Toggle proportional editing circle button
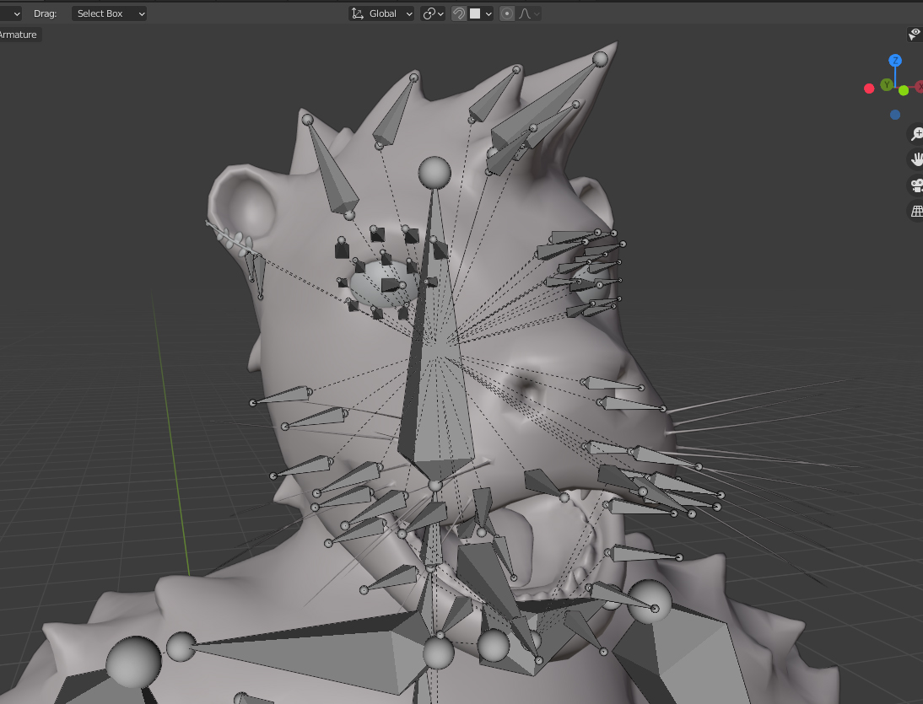The height and width of the screenshot is (704, 923). 507,13
